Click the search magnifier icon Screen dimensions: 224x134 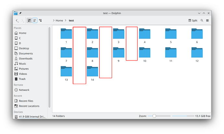202,20
